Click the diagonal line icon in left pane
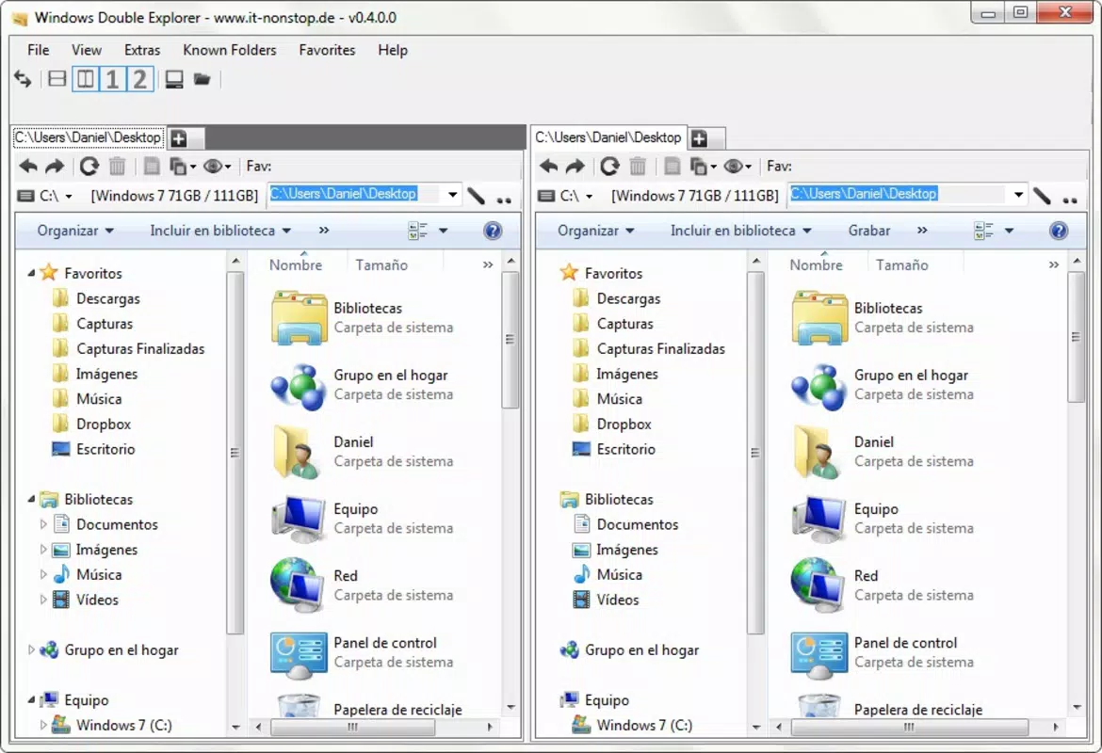Screen dimensions: 1102x753 [x=477, y=196]
